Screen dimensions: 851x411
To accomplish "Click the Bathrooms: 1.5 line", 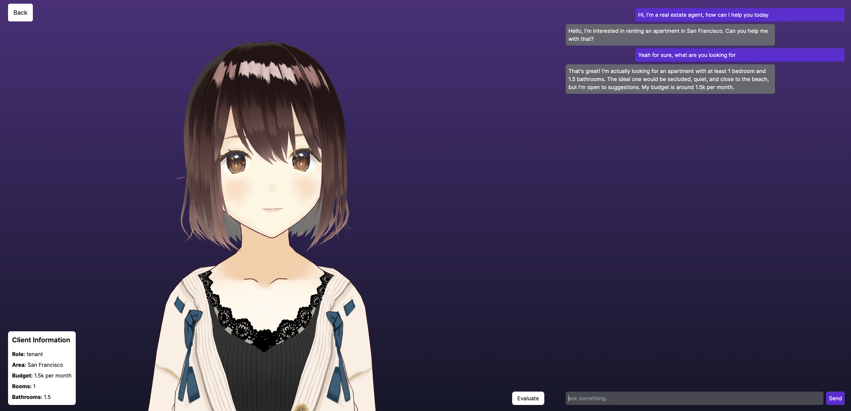I will pyautogui.click(x=31, y=397).
